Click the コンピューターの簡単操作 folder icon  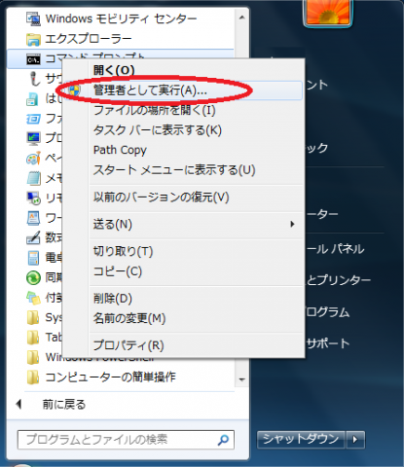point(33,377)
